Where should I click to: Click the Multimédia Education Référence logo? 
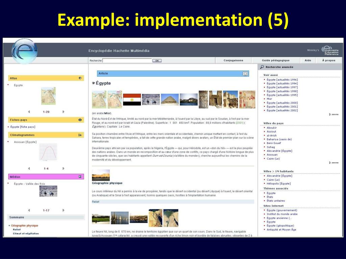330,51
